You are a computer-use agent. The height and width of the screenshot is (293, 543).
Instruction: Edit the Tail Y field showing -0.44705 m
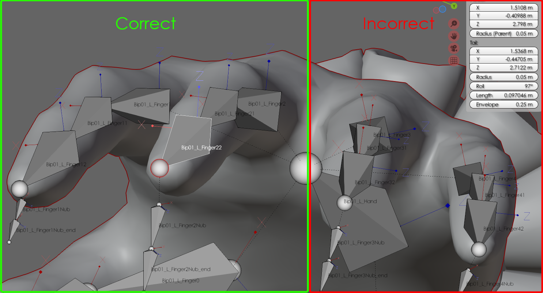click(504, 59)
